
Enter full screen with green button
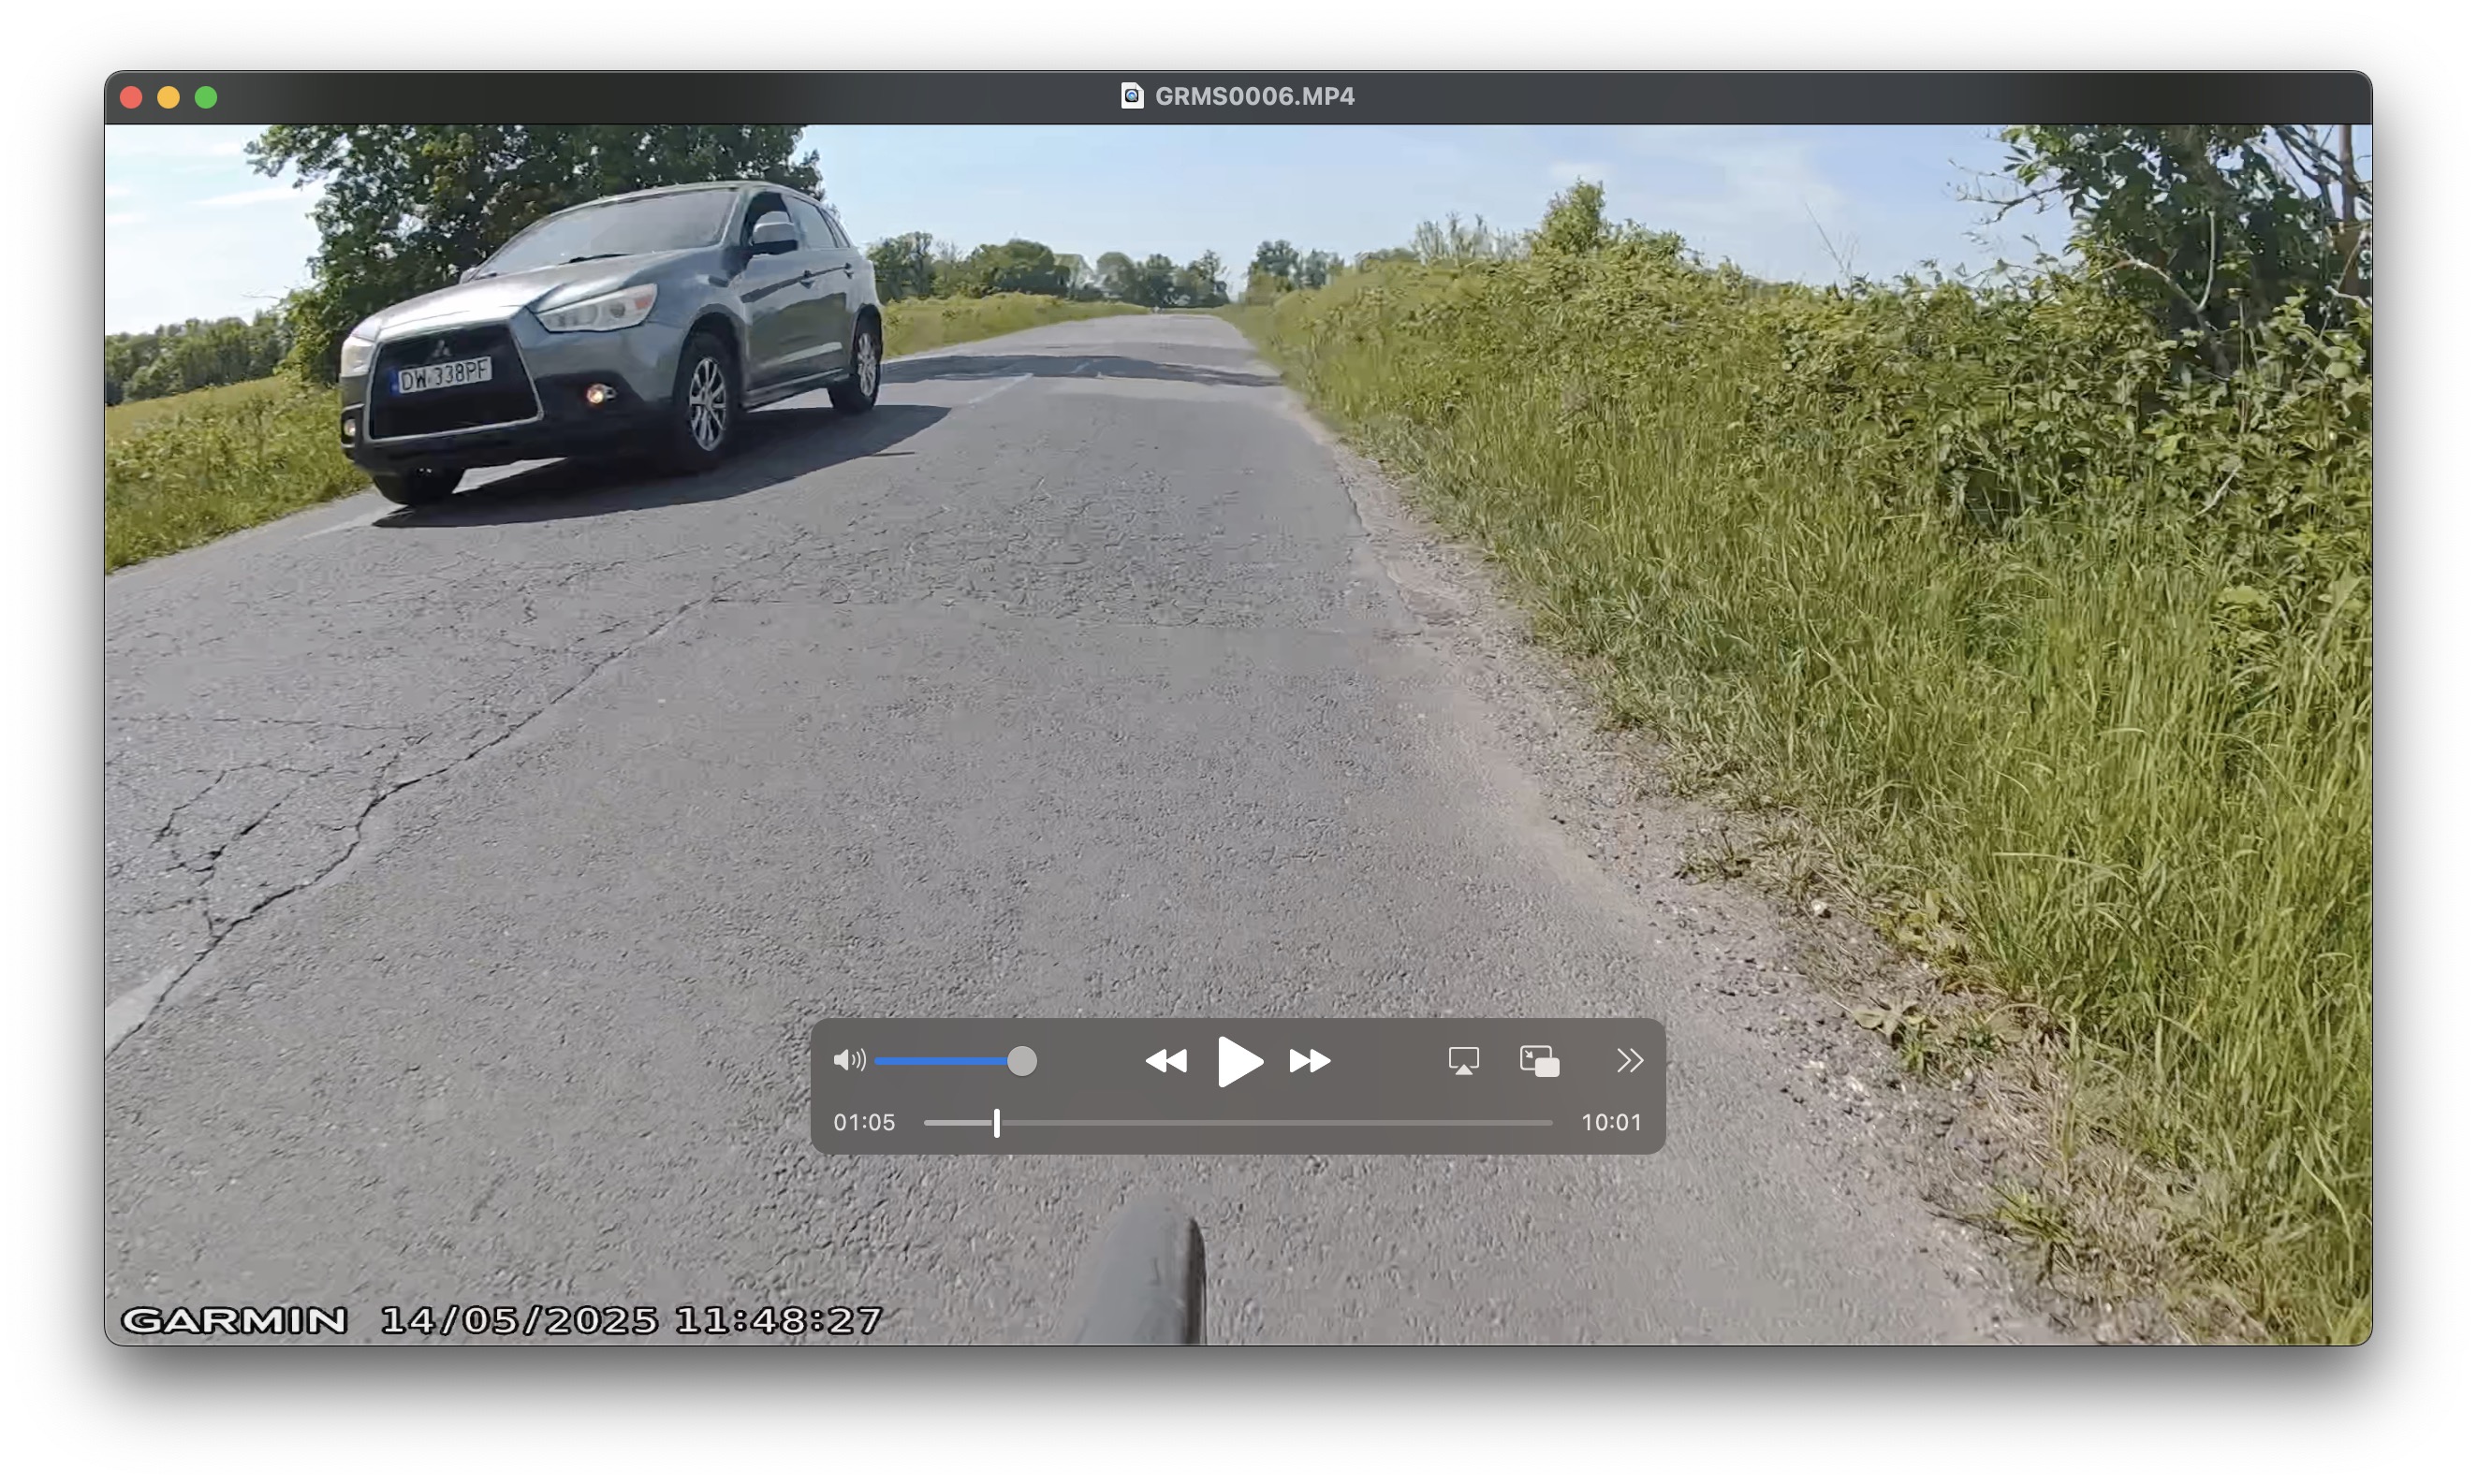click(206, 97)
